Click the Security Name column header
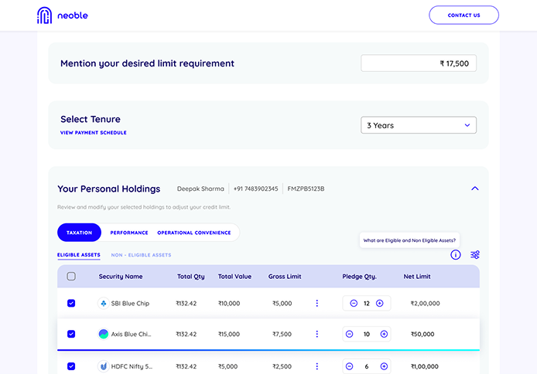 pos(121,276)
